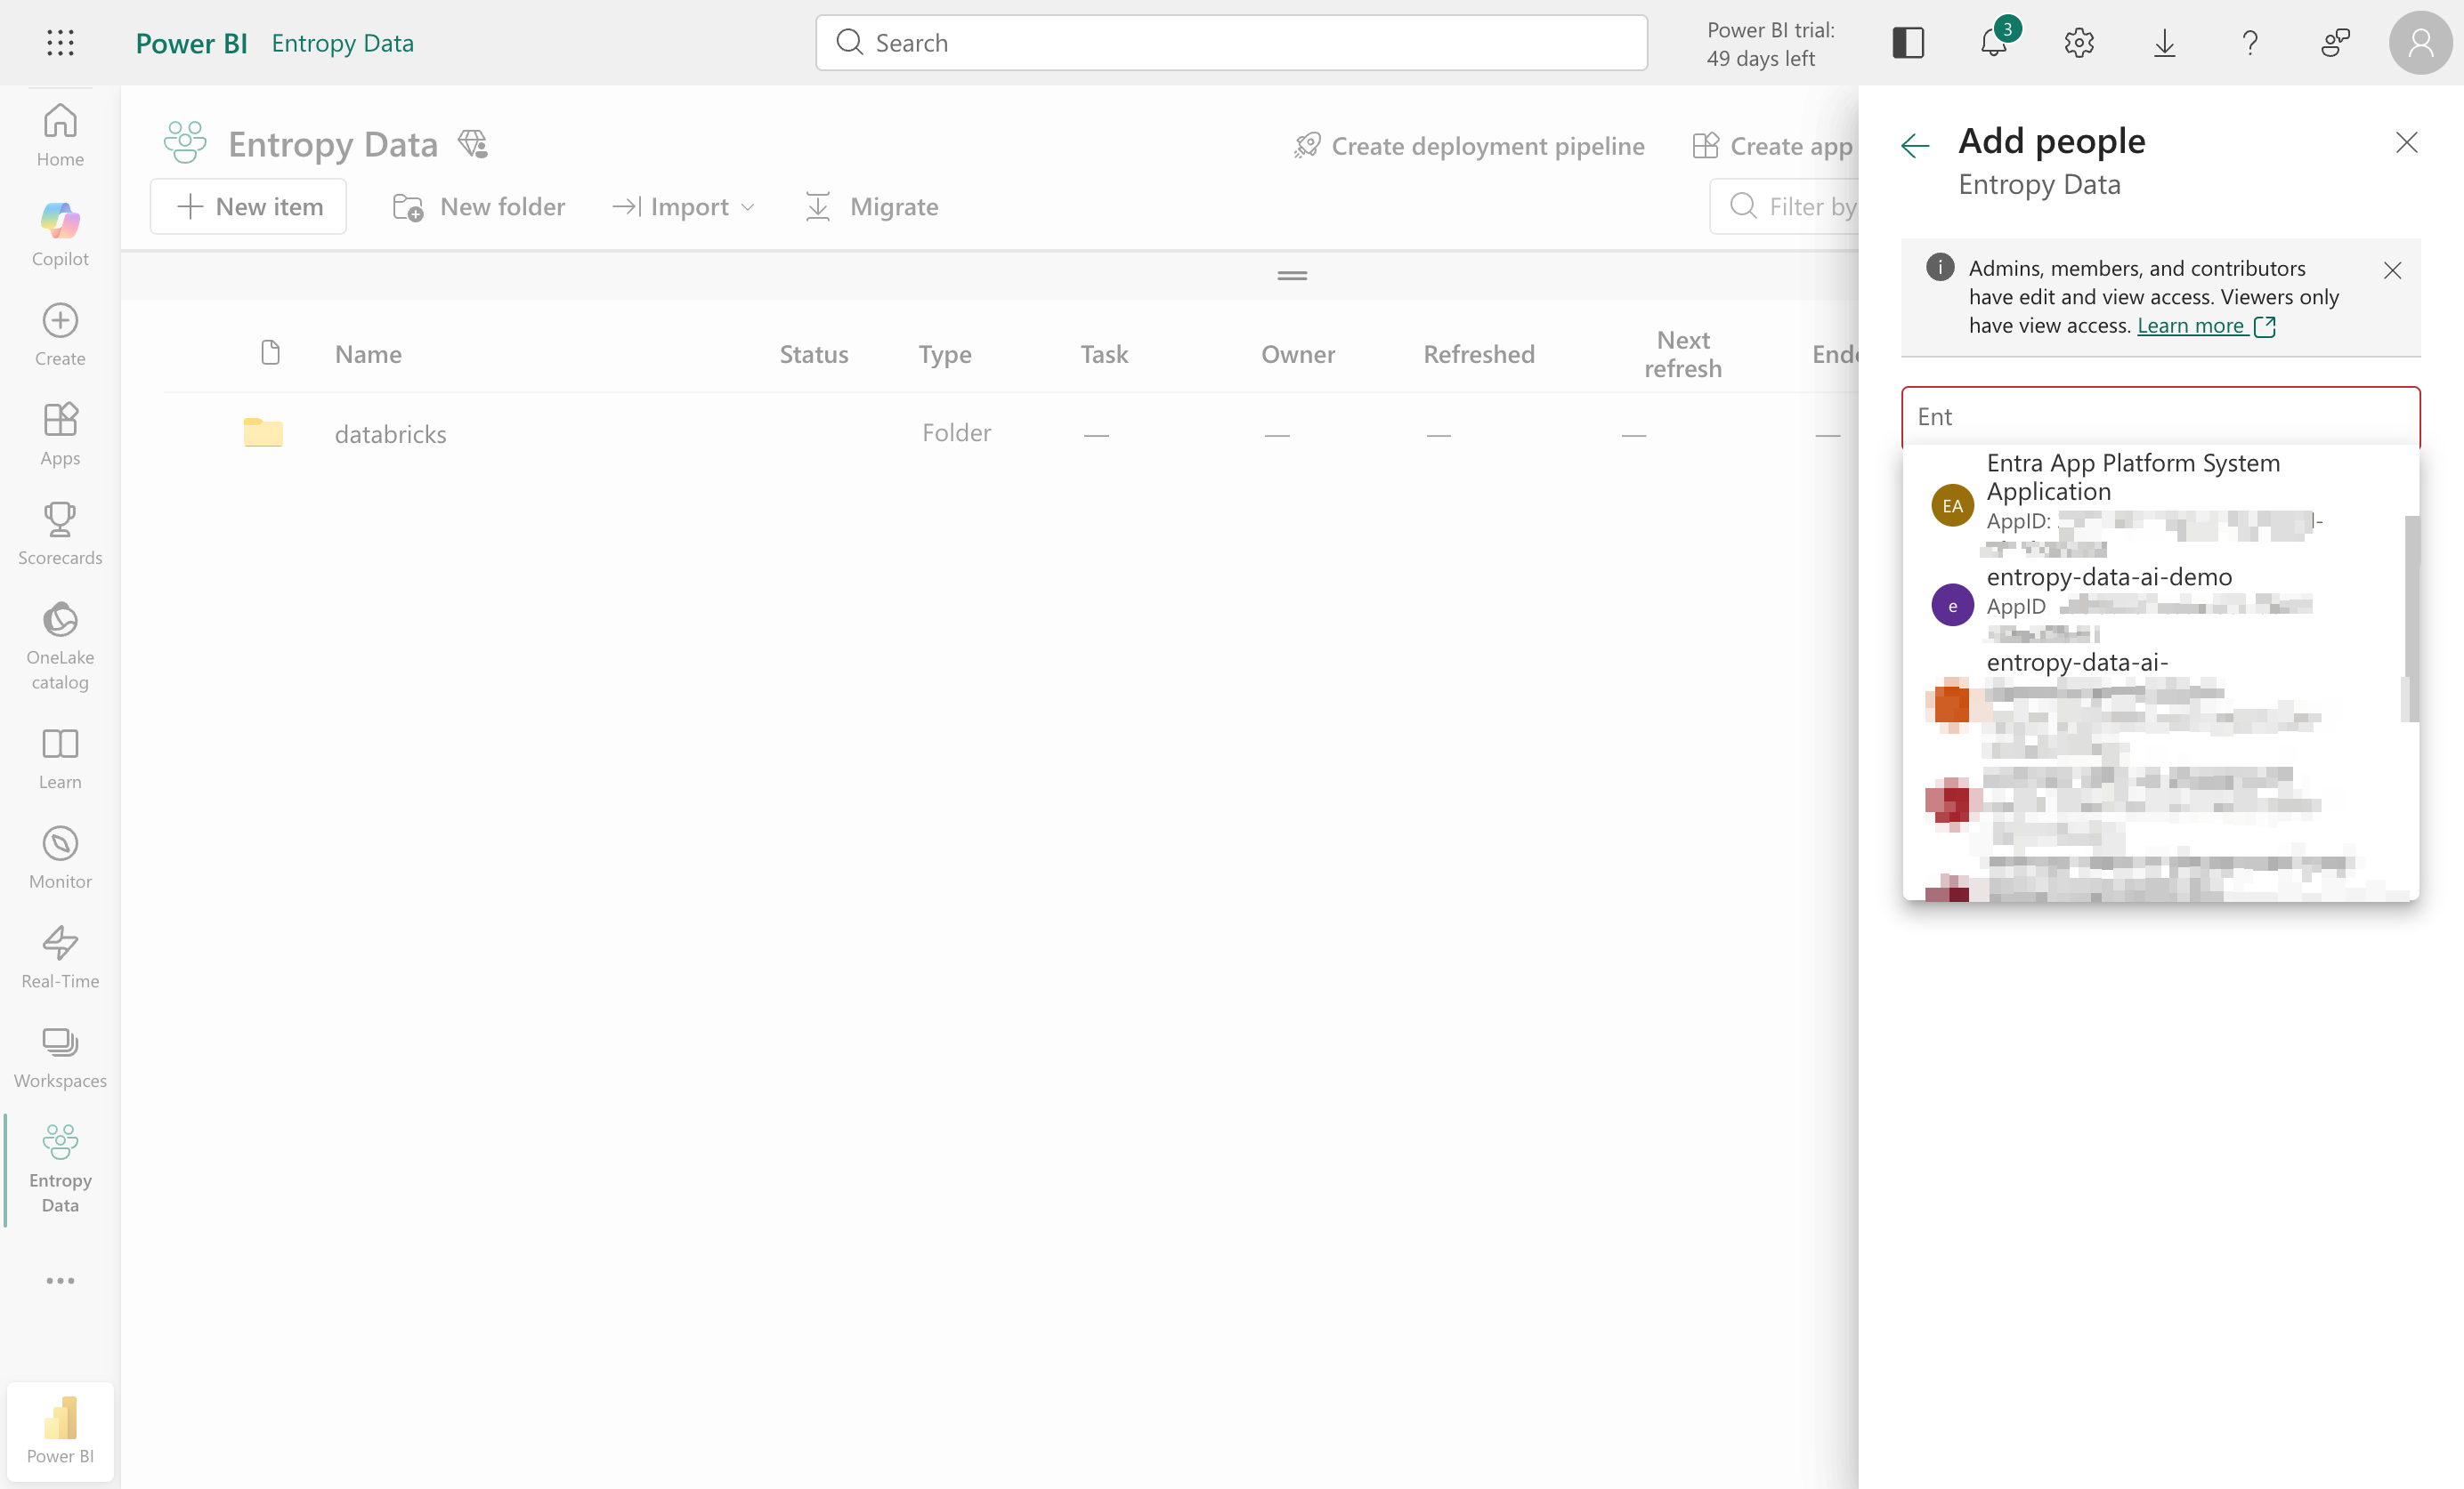Open the download menu
The image size is (2464, 1489).
point(2164,43)
